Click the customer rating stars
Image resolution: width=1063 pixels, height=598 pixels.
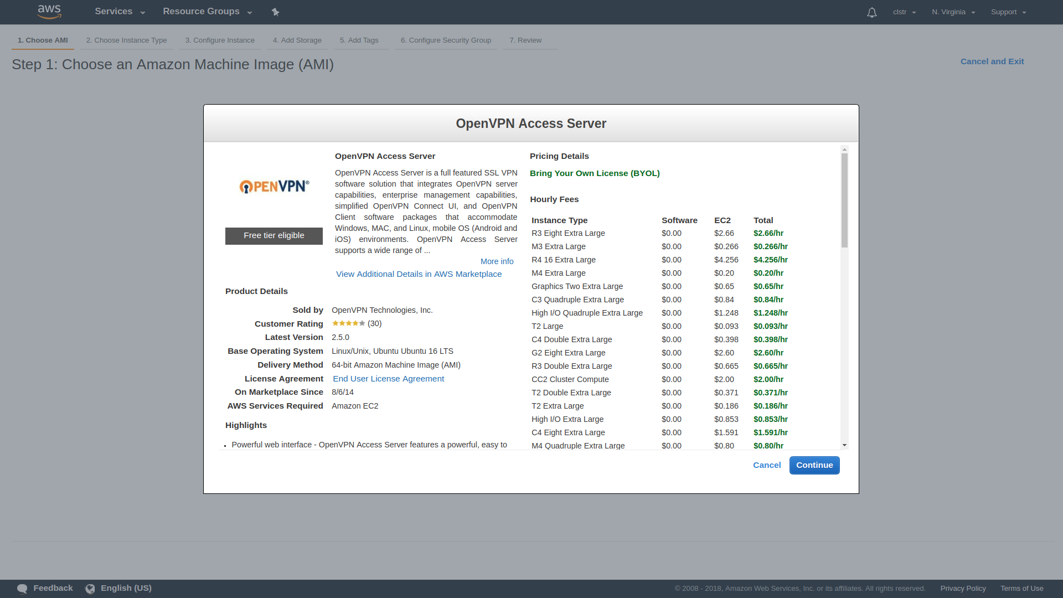tap(348, 323)
